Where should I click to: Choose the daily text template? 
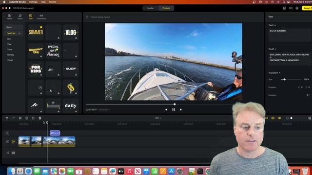pos(71,106)
